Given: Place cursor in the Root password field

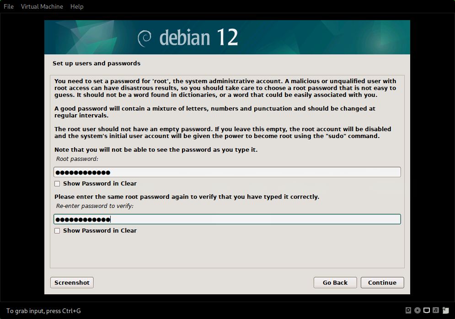Looking at the screenshot, I should pyautogui.click(x=227, y=172).
